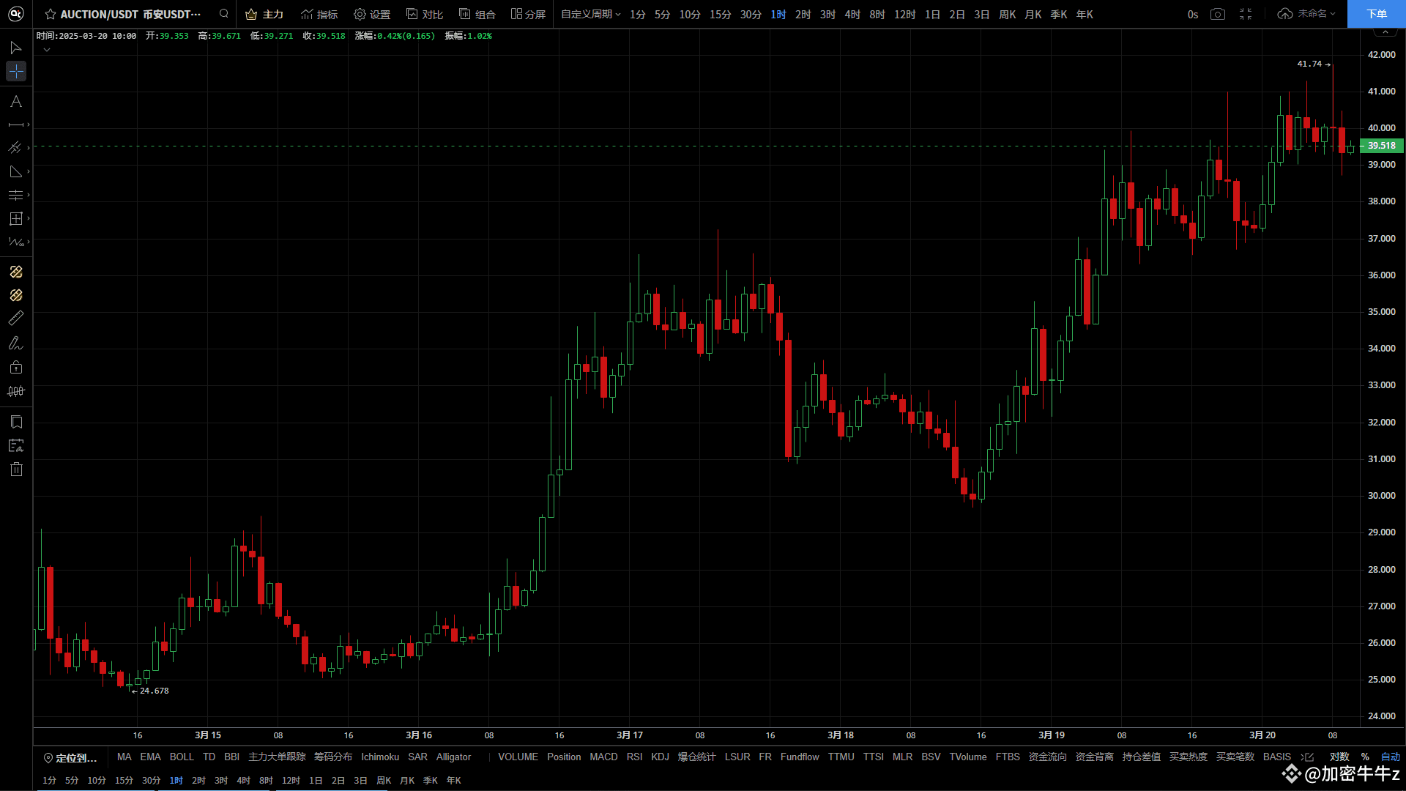This screenshot has width=1406, height=791.
Task: Expand the line segment tool submenu arrow
Action: pos(29,125)
